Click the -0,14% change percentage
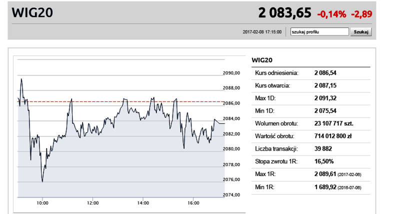 click(x=331, y=14)
